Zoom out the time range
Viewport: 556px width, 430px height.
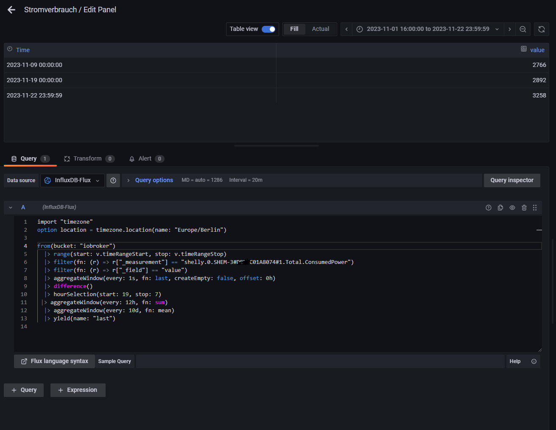click(523, 29)
